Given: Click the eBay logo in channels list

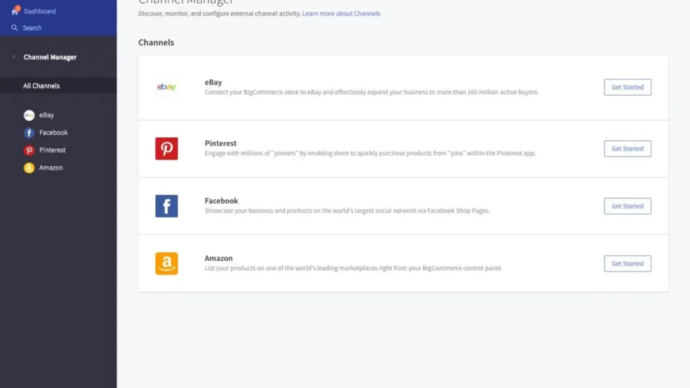Looking at the screenshot, I should [167, 88].
